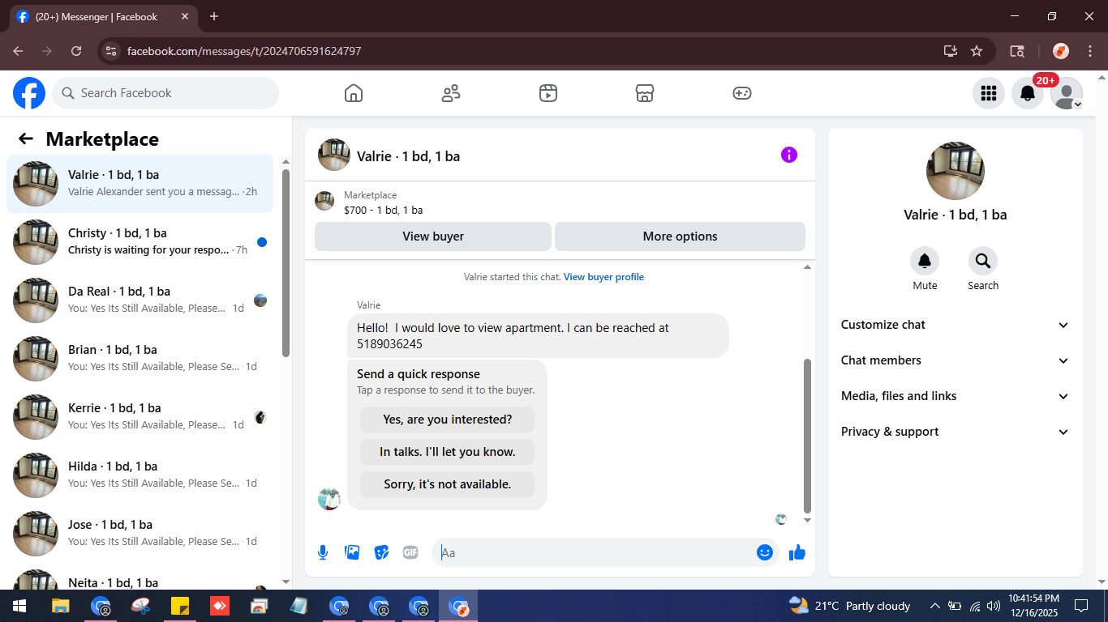Install app icon in address bar
The width and height of the screenshot is (1108, 622).
951,51
